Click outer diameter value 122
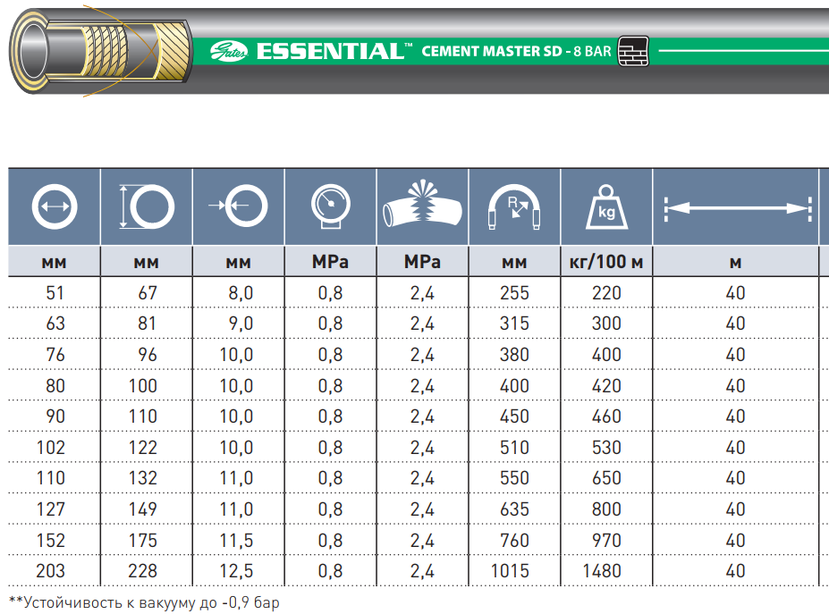 pyautogui.click(x=143, y=448)
